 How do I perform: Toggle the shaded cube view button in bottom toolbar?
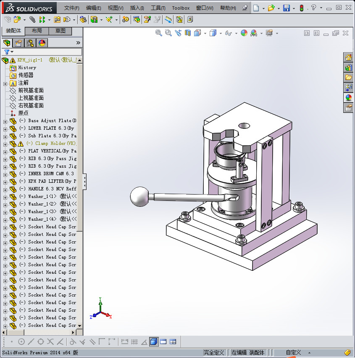pyautogui.click(x=154, y=342)
